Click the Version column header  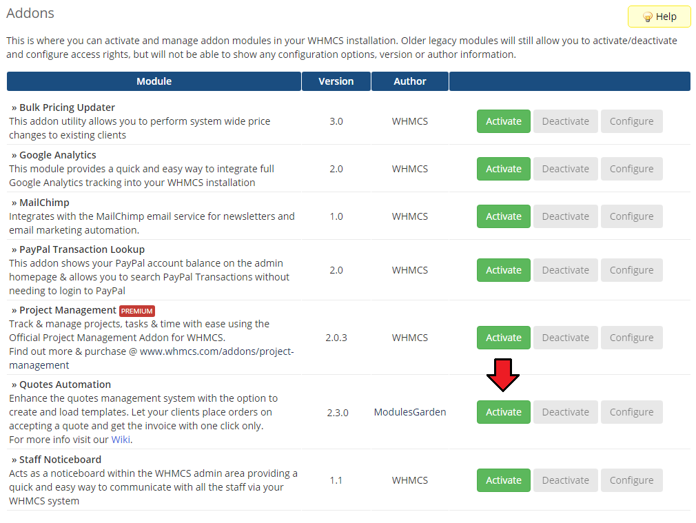[x=336, y=81]
